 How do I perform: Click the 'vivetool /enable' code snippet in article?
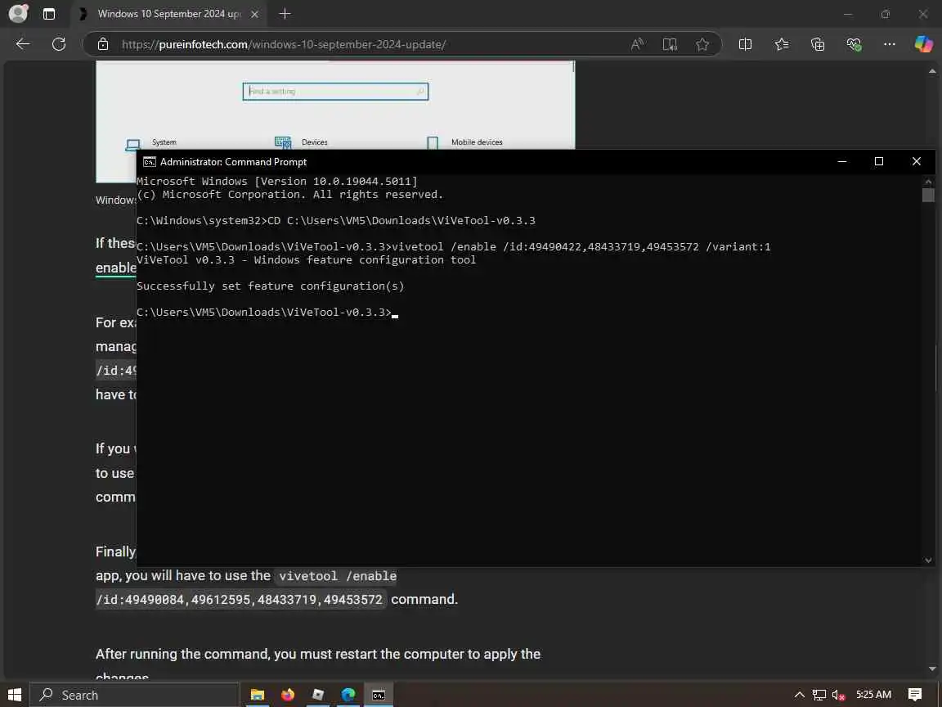pyautogui.click(x=338, y=576)
